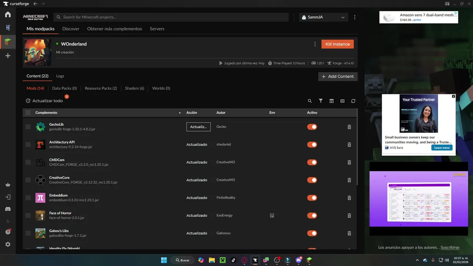Image resolution: width=473 pixels, height=266 pixels.
Task: Open the Servers tab
Action: [x=157, y=29]
